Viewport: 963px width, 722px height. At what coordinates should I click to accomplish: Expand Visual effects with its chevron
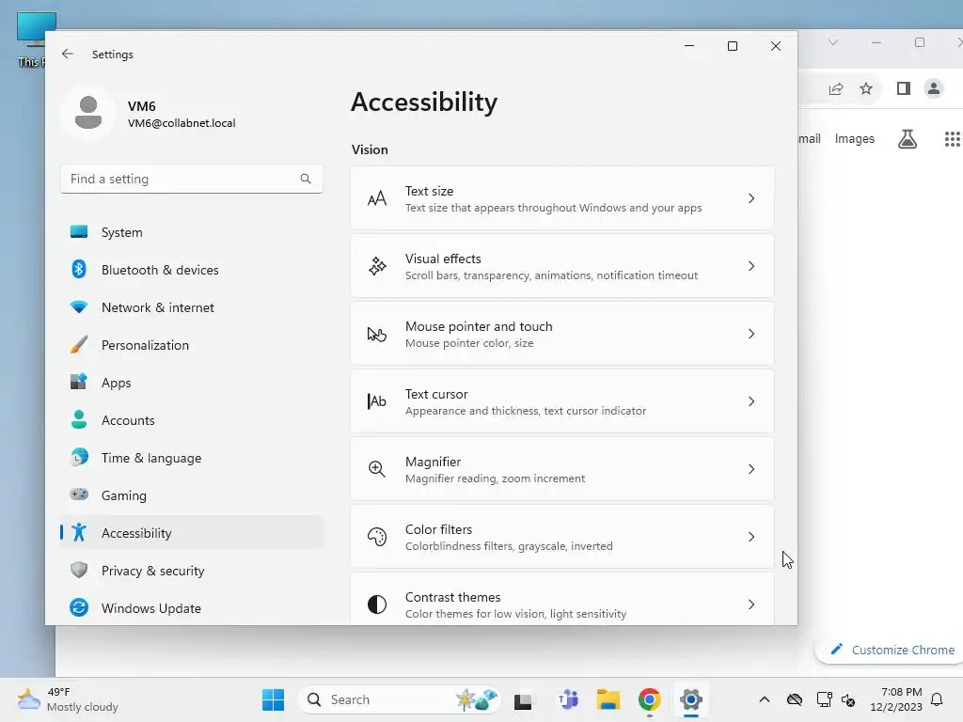click(x=751, y=266)
